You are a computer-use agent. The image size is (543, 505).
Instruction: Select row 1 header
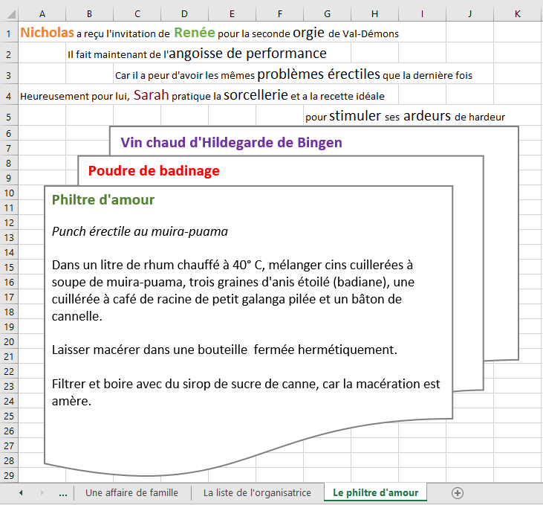(8, 33)
